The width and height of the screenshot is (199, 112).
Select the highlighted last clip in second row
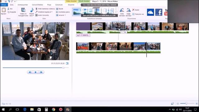[x=154, y=46]
